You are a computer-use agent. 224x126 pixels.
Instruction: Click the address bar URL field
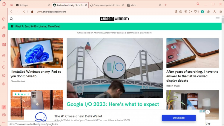[103, 12]
